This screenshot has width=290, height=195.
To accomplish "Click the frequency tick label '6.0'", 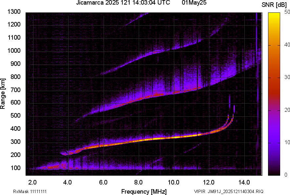I will click(x=103, y=183).
